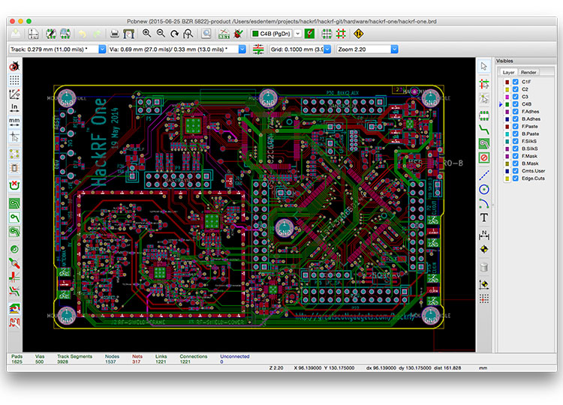Switch units to inches

(14, 107)
